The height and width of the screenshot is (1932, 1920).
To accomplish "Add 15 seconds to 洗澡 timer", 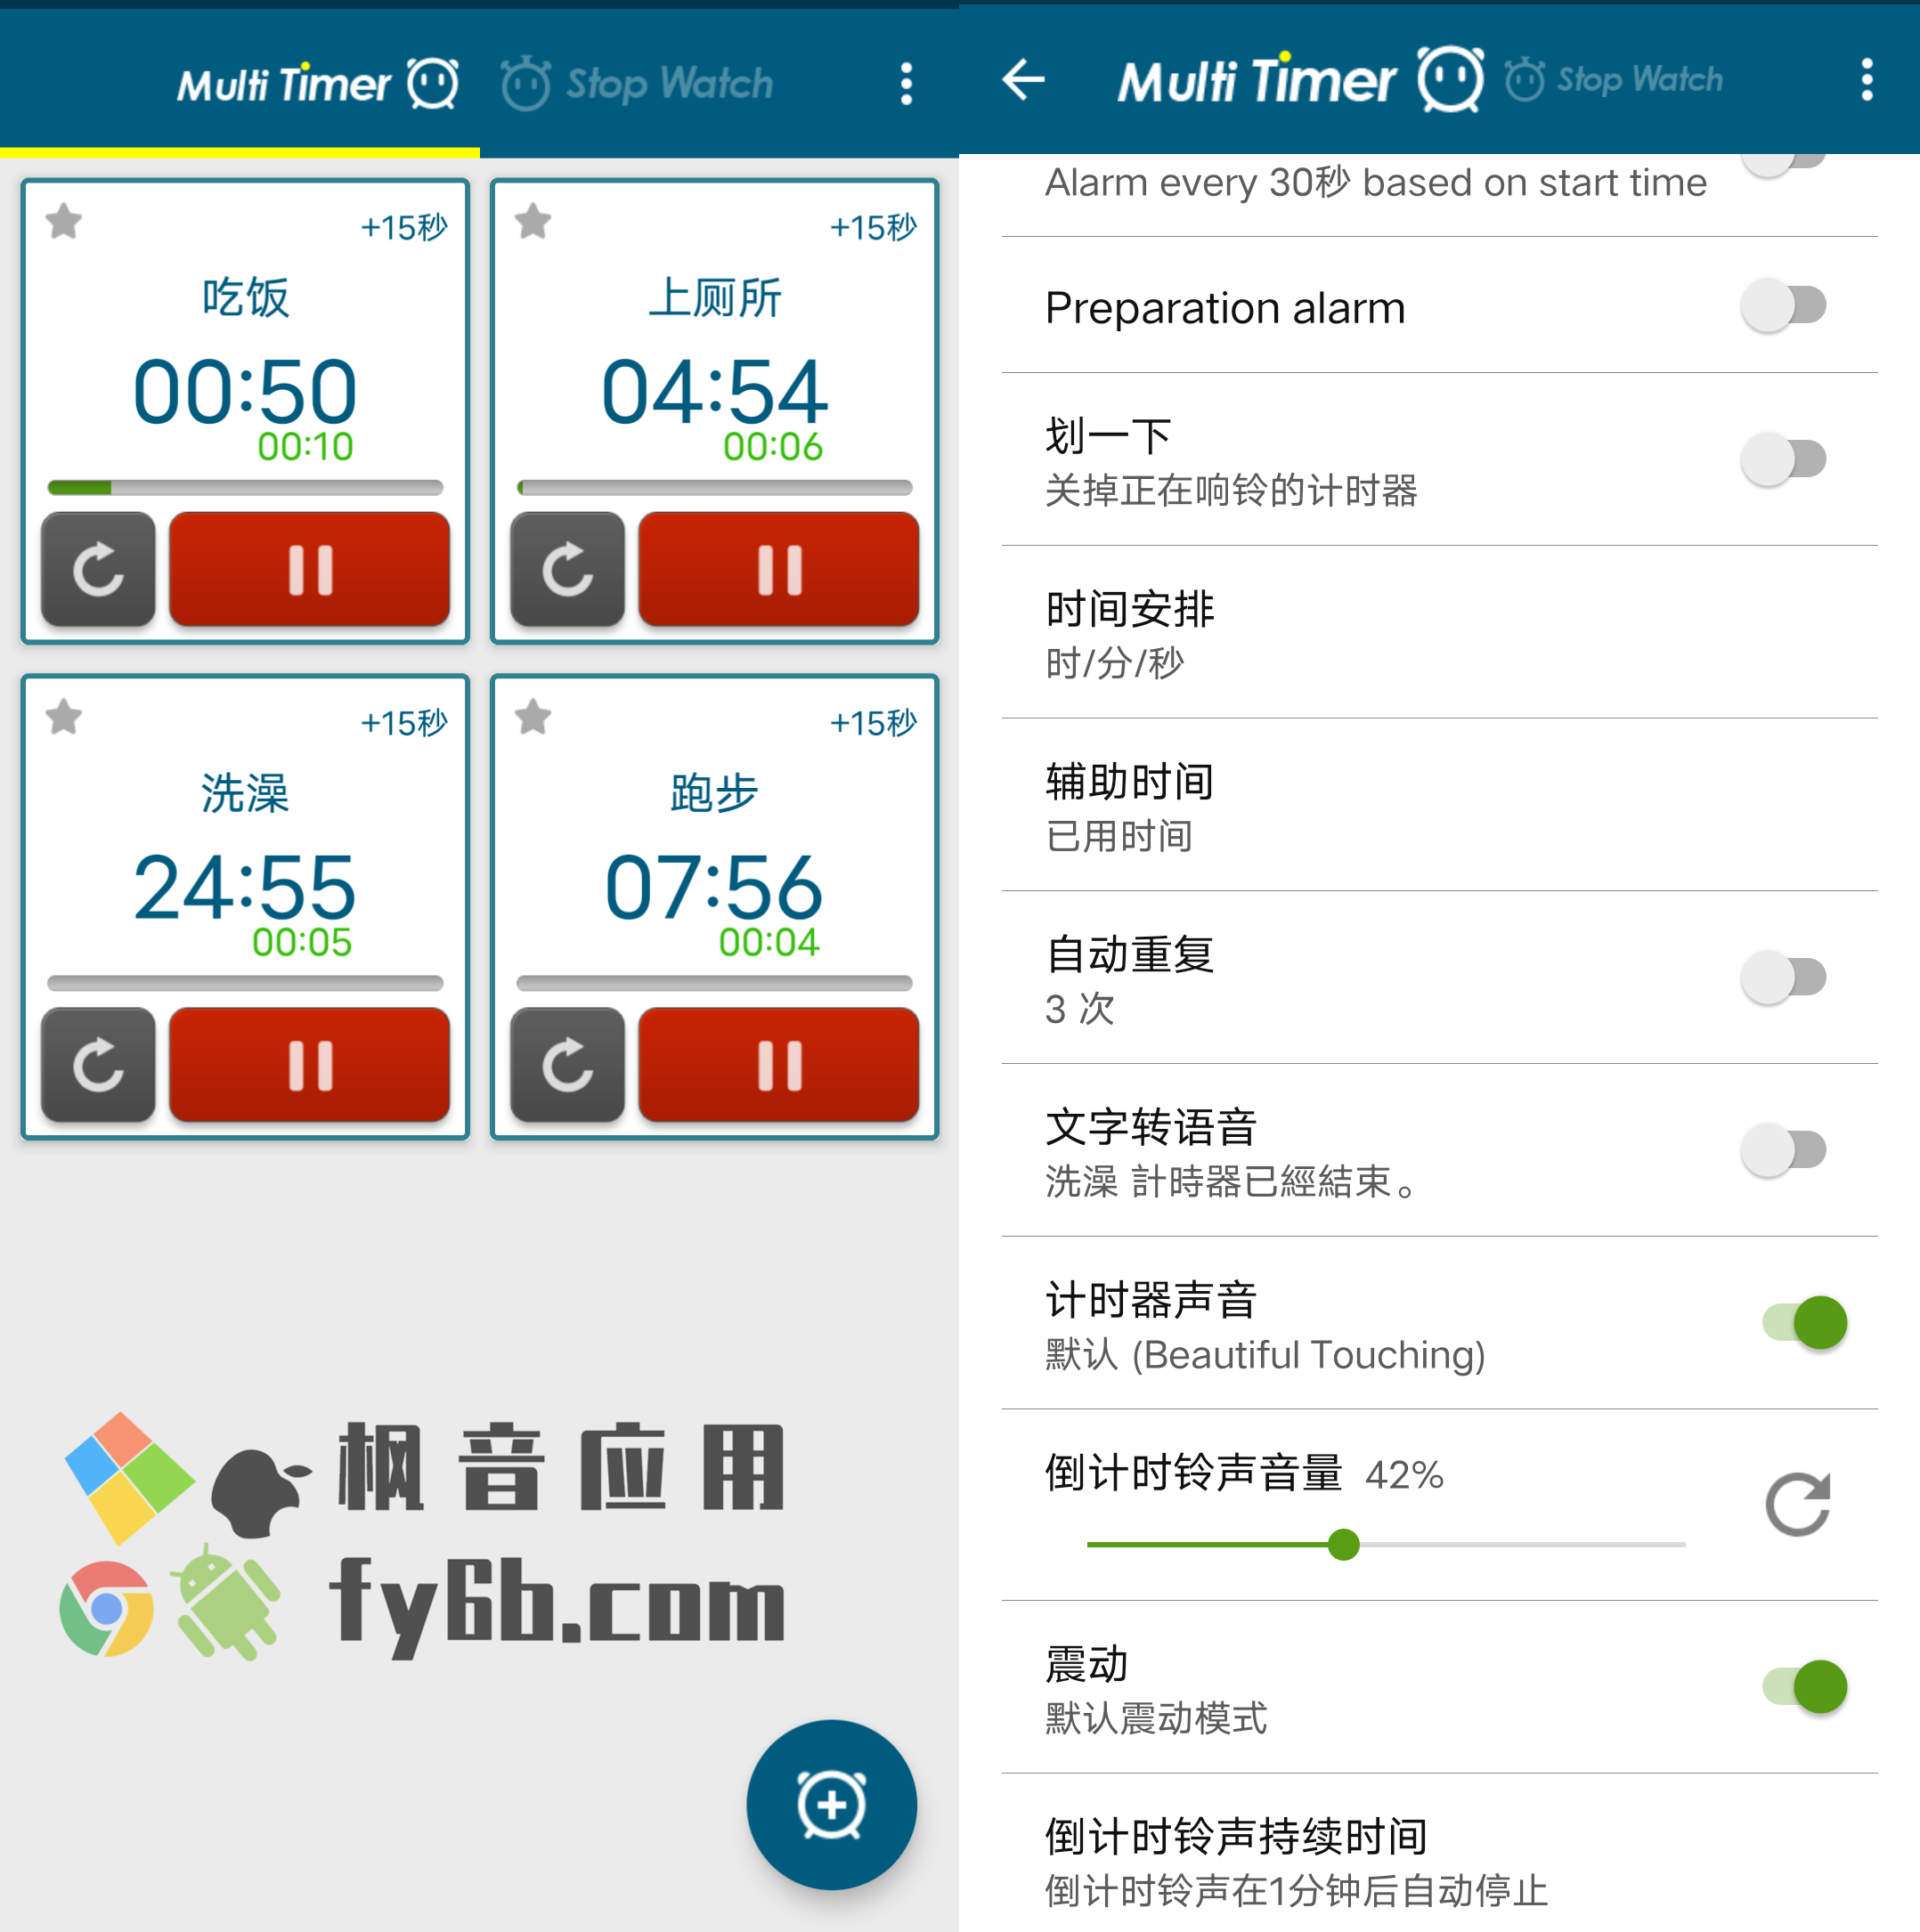I will (404, 722).
